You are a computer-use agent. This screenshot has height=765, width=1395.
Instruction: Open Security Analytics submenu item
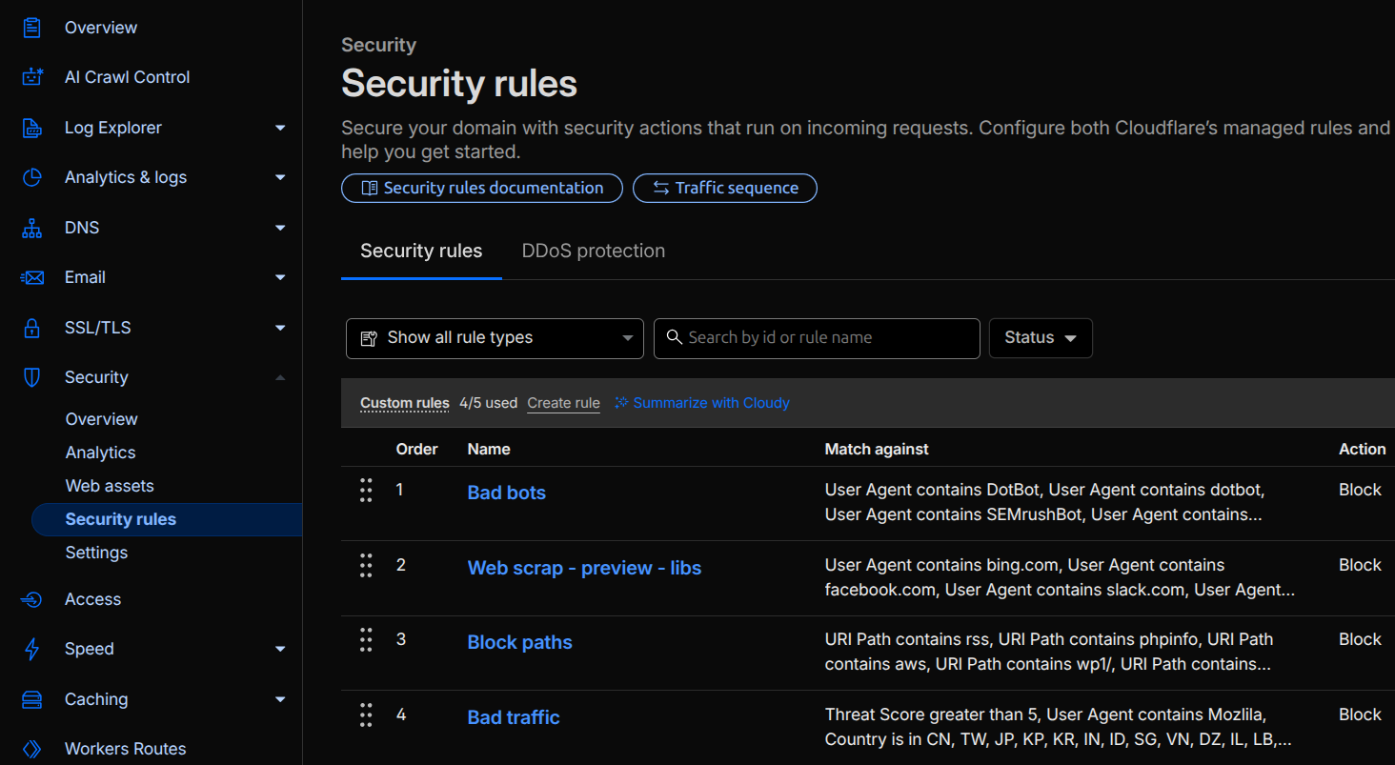point(101,453)
